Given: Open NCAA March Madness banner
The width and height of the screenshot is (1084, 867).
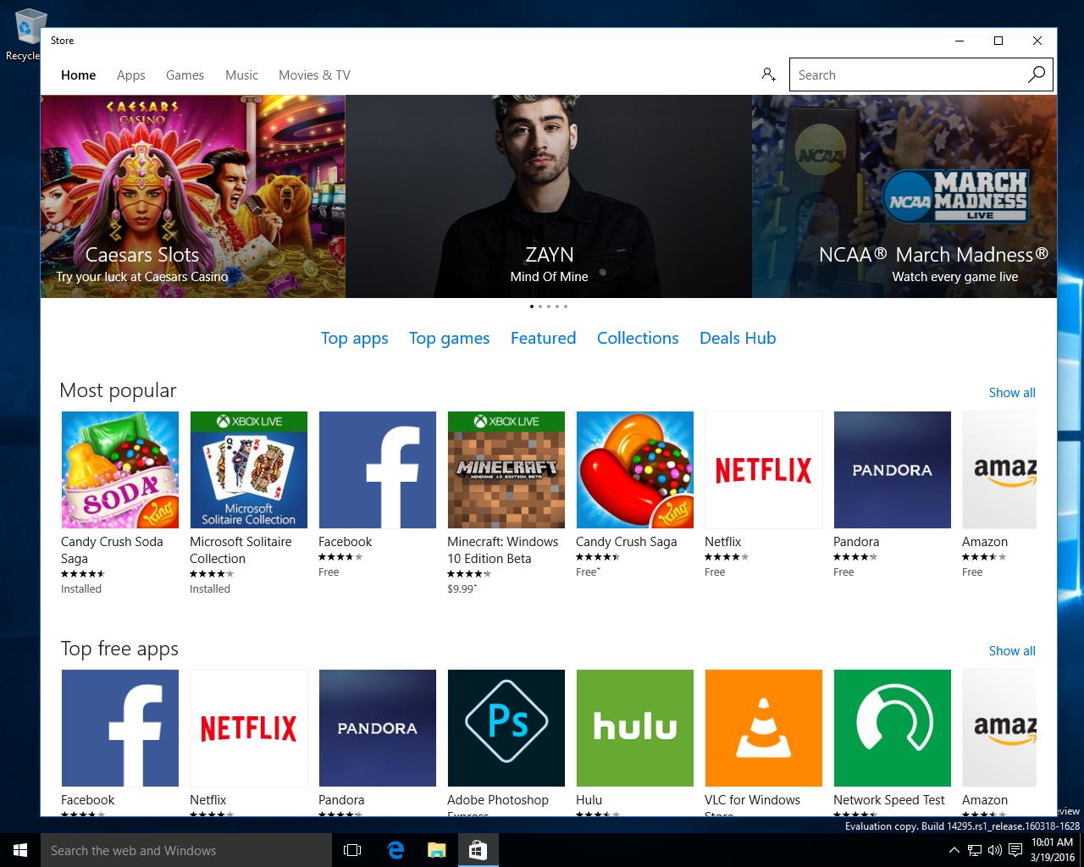Looking at the screenshot, I should click(x=904, y=196).
